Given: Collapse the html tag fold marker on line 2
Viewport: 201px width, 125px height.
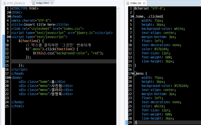Looking at the screenshot, I should click(10, 12).
